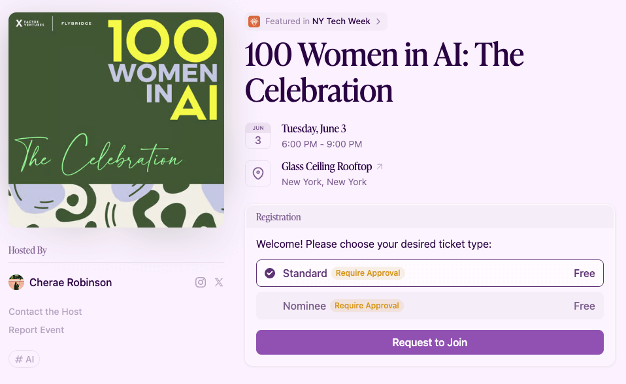Click the Tuesday, June 3 date text
The width and height of the screenshot is (626, 384).
point(314,128)
